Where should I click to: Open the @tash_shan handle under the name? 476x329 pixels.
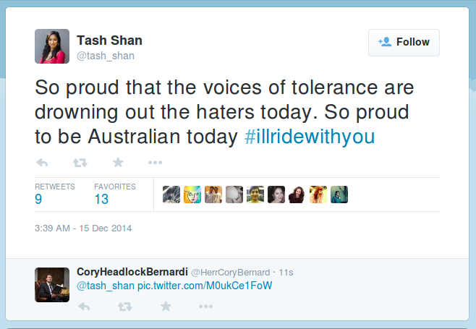106,56
